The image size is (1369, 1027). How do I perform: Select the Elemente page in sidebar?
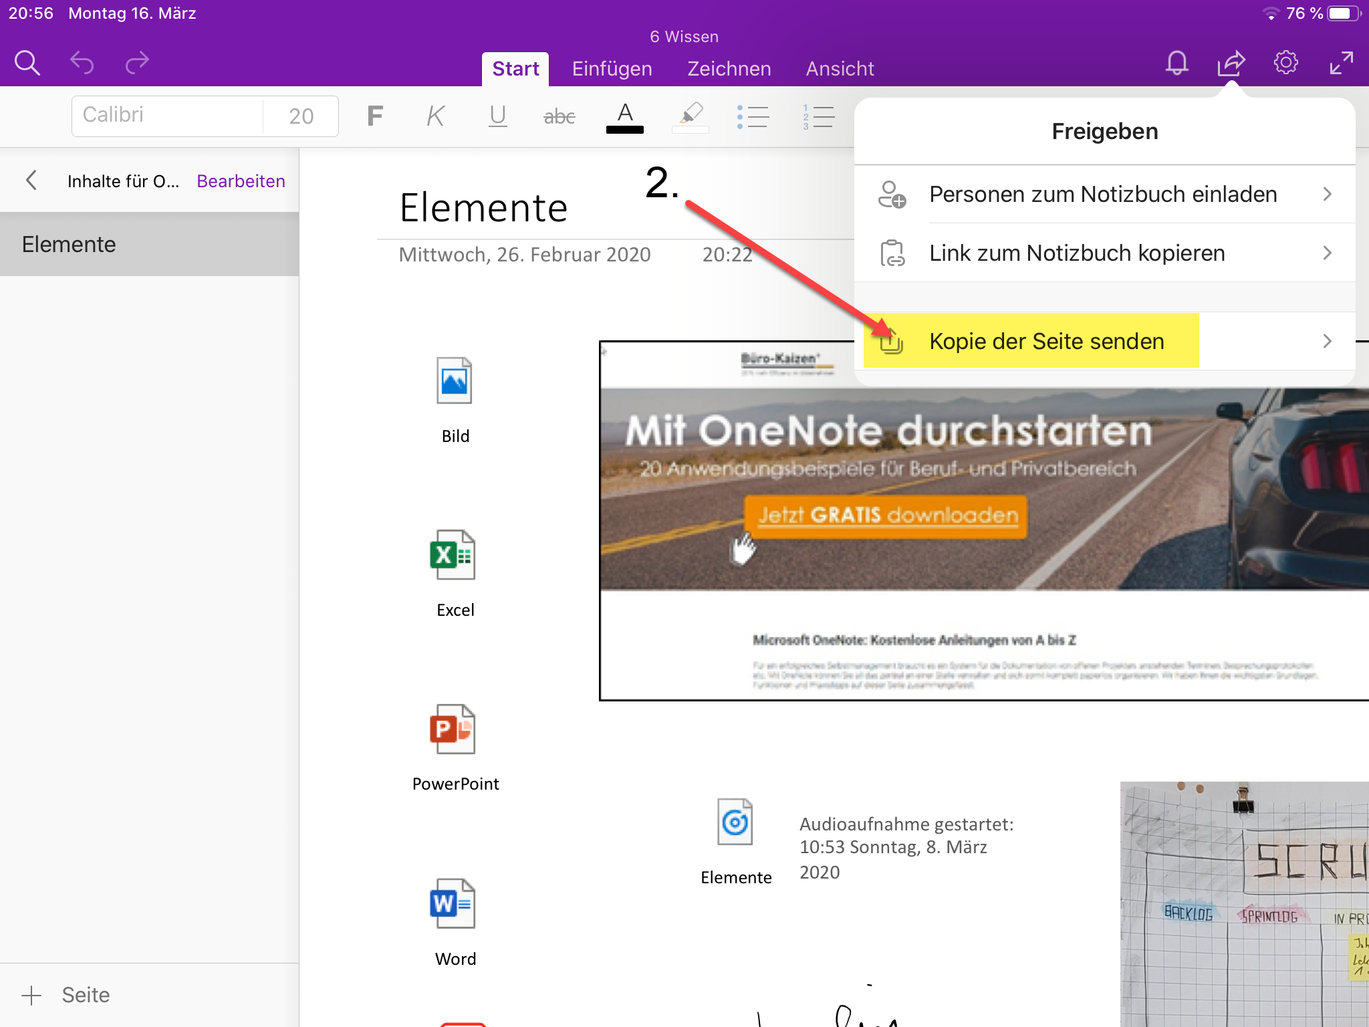click(149, 245)
